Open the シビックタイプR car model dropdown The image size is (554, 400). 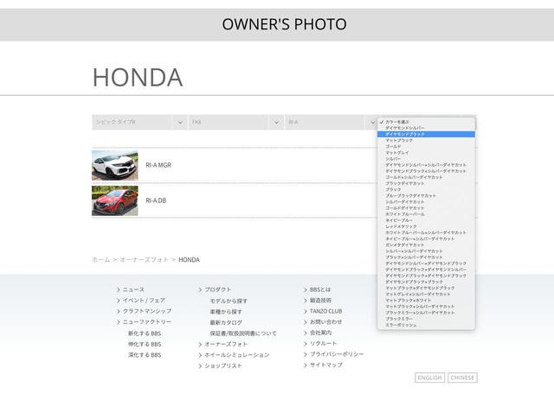[x=140, y=122]
